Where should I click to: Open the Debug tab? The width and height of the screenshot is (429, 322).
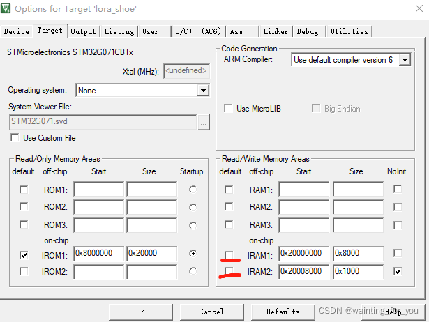(x=309, y=31)
